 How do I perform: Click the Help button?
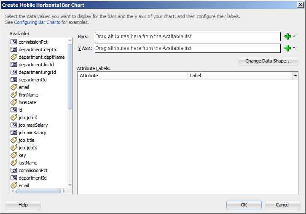23,205
